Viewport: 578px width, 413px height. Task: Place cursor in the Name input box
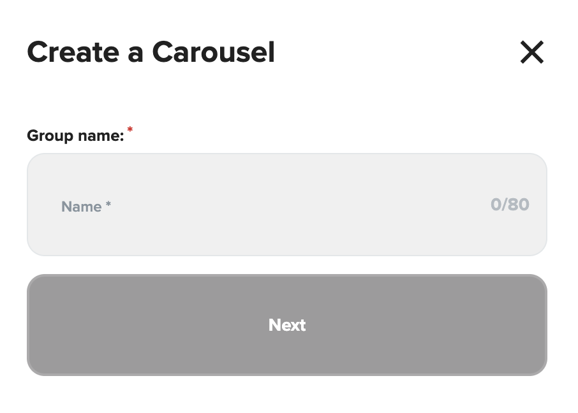click(286, 205)
